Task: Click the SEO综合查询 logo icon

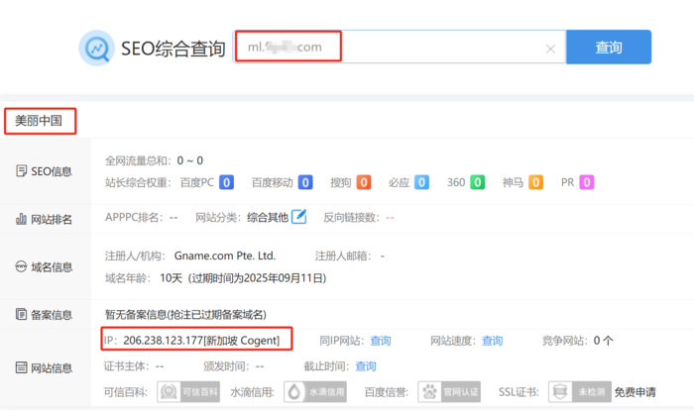Action: (x=96, y=48)
